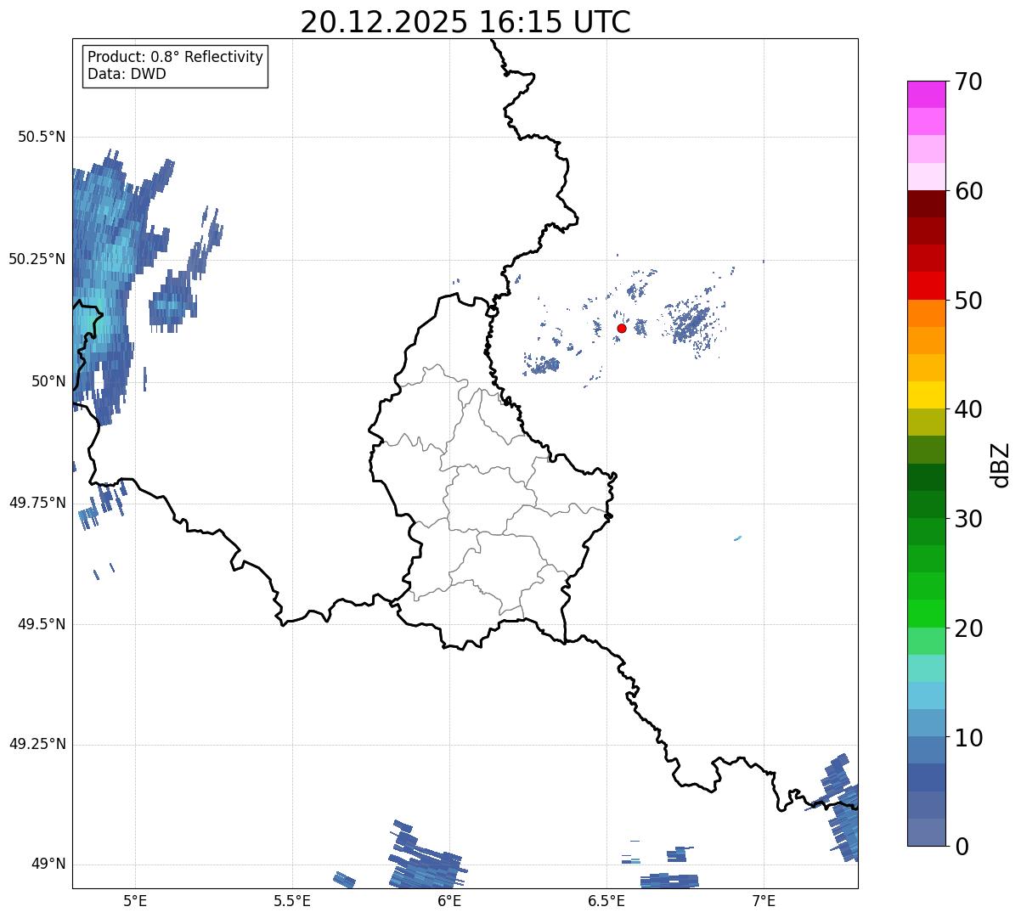Click the magenta top colorbar segment

point(926,94)
